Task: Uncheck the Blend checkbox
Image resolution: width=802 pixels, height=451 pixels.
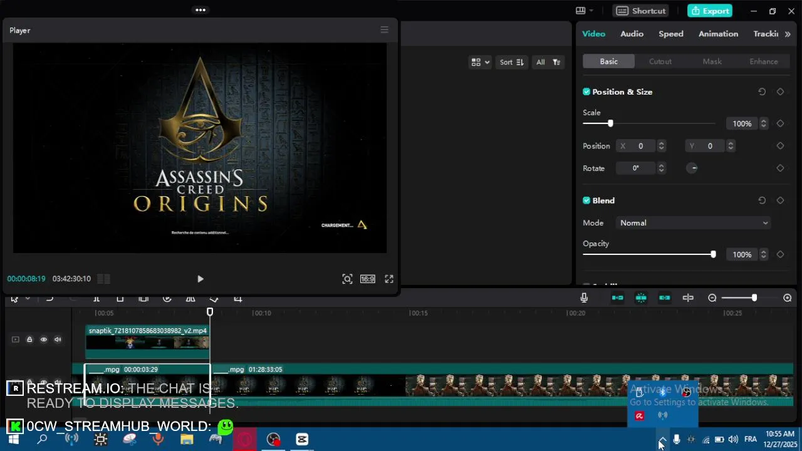Action: 586,200
